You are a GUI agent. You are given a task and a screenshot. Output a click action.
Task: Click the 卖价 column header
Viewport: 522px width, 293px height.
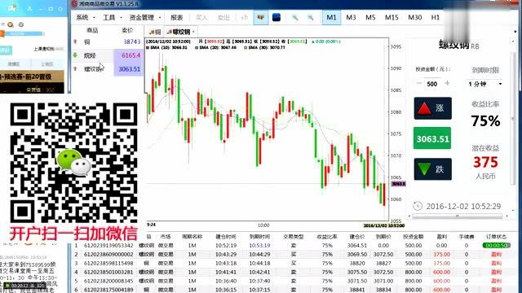(127, 30)
